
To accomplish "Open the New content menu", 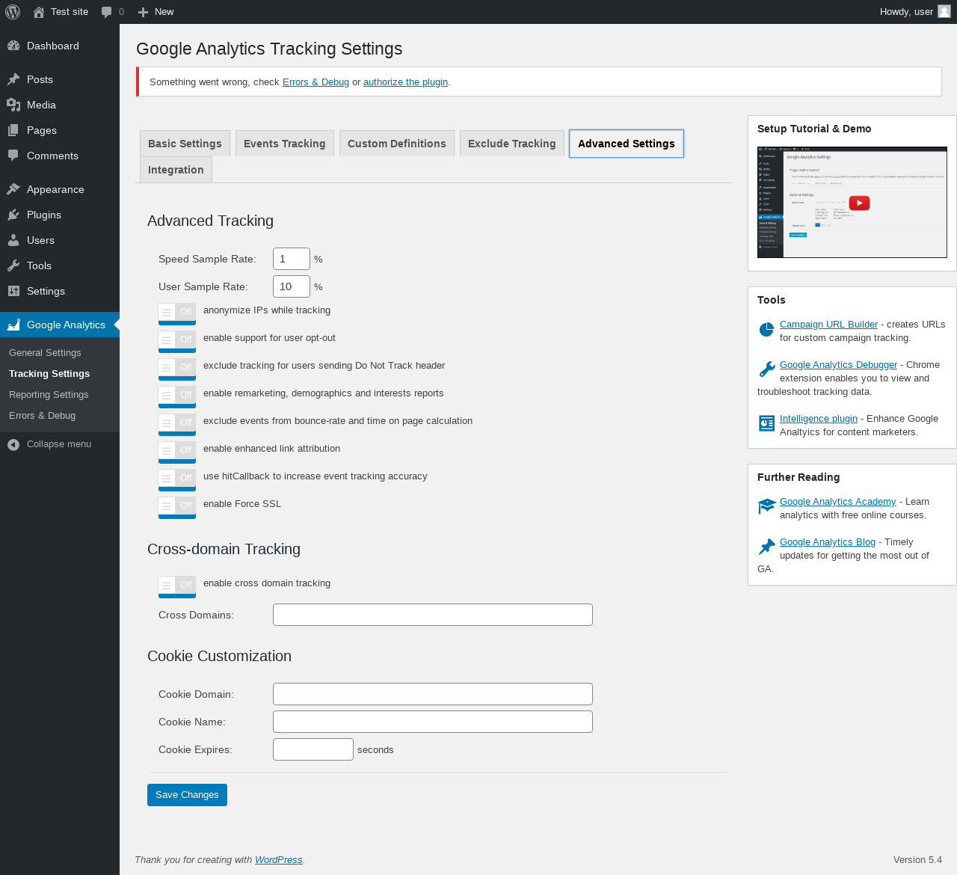I will [156, 12].
